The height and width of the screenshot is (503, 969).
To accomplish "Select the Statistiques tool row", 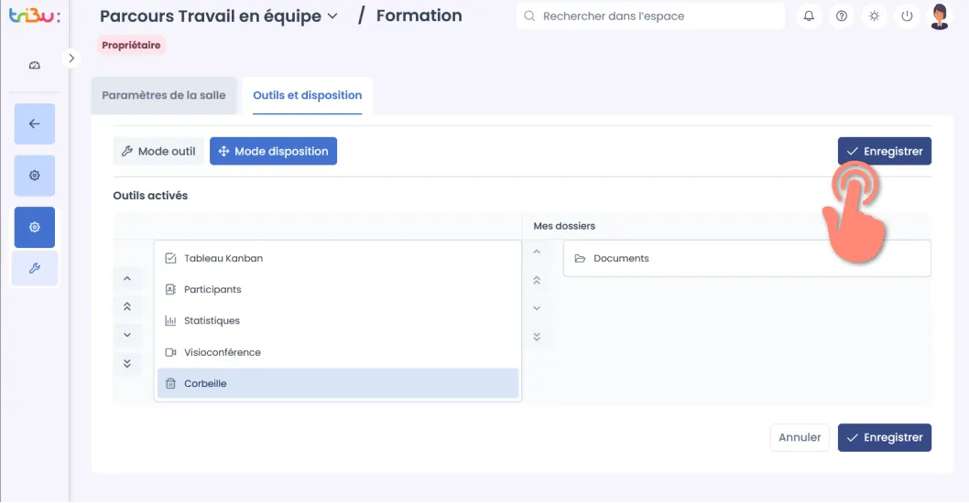I will coord(337,321).
